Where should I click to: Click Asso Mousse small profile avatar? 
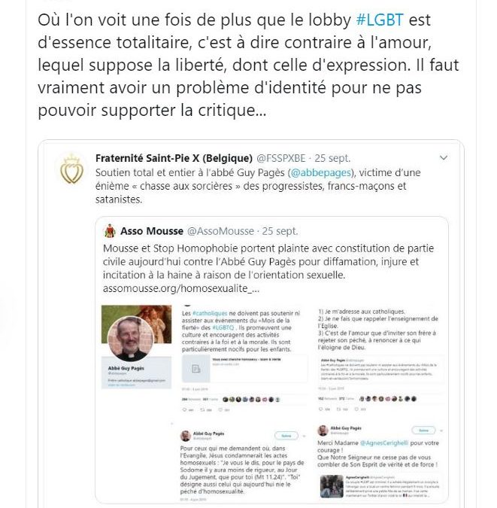pos(110,231)
